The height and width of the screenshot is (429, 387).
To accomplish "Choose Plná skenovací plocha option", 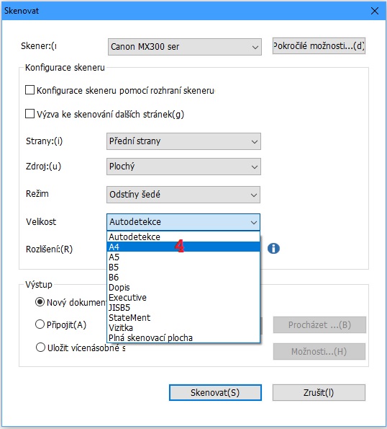I will pyautogui.click(x=183, y=337).
